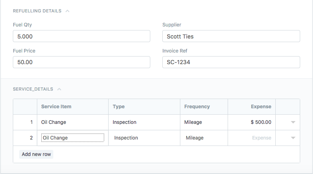Screen dimensions: 313x174
Task: Select row 1 Mileage frequency cell
Action: 204,122
